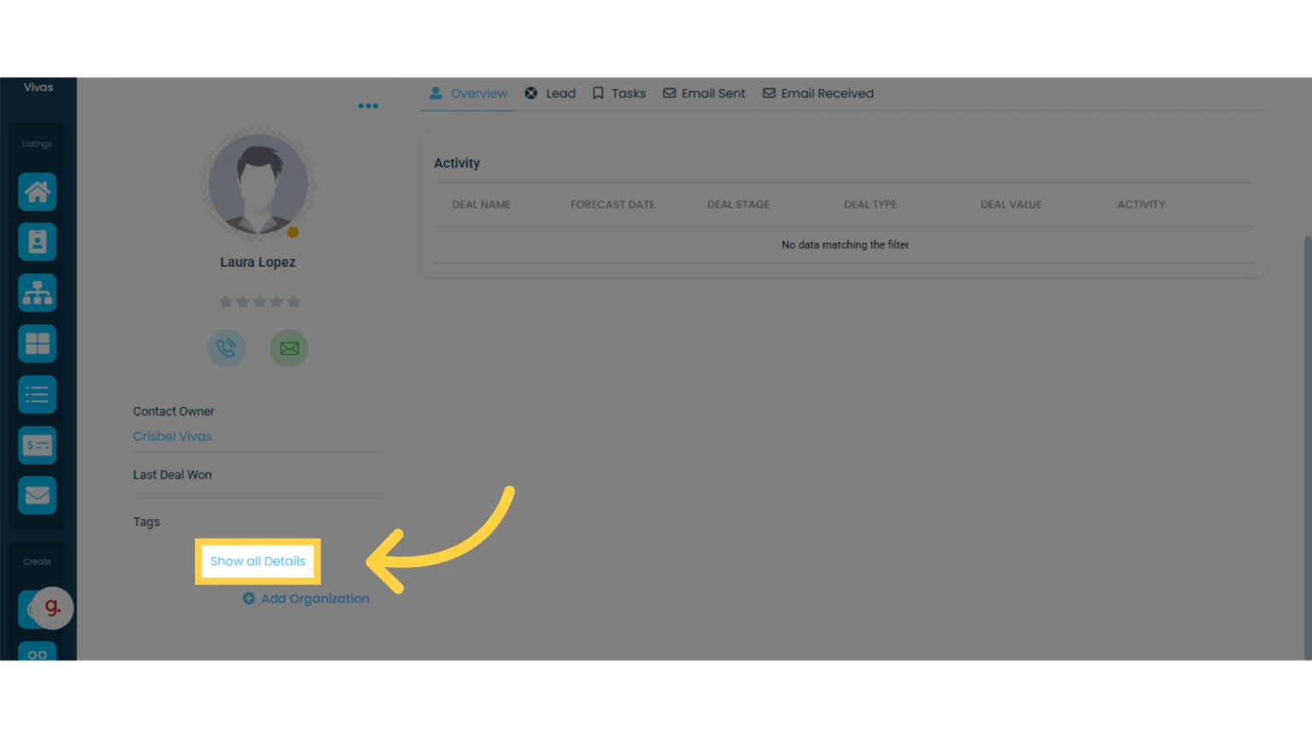Click the DEAL NAME column header
Viewport: 1312px width, 738px height.
482,205
